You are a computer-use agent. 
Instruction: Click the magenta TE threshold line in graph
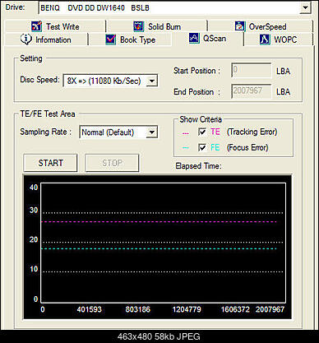point(159,221)
